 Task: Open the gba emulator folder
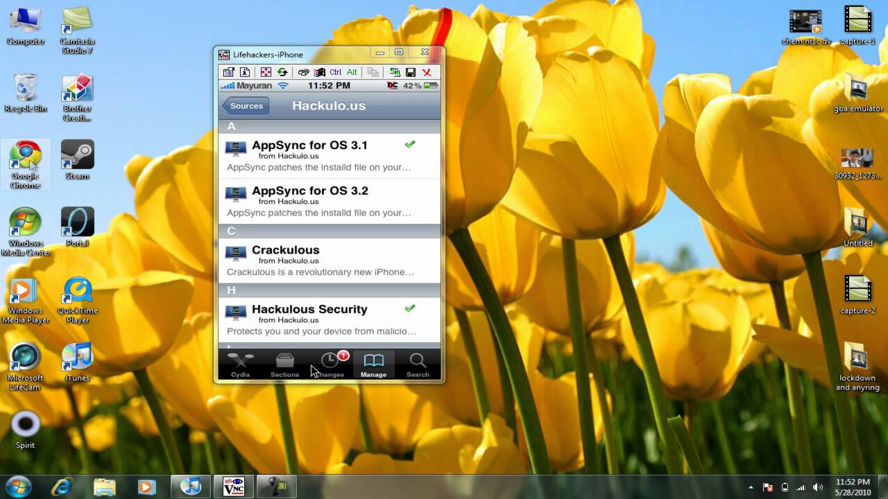coord(858,94)
